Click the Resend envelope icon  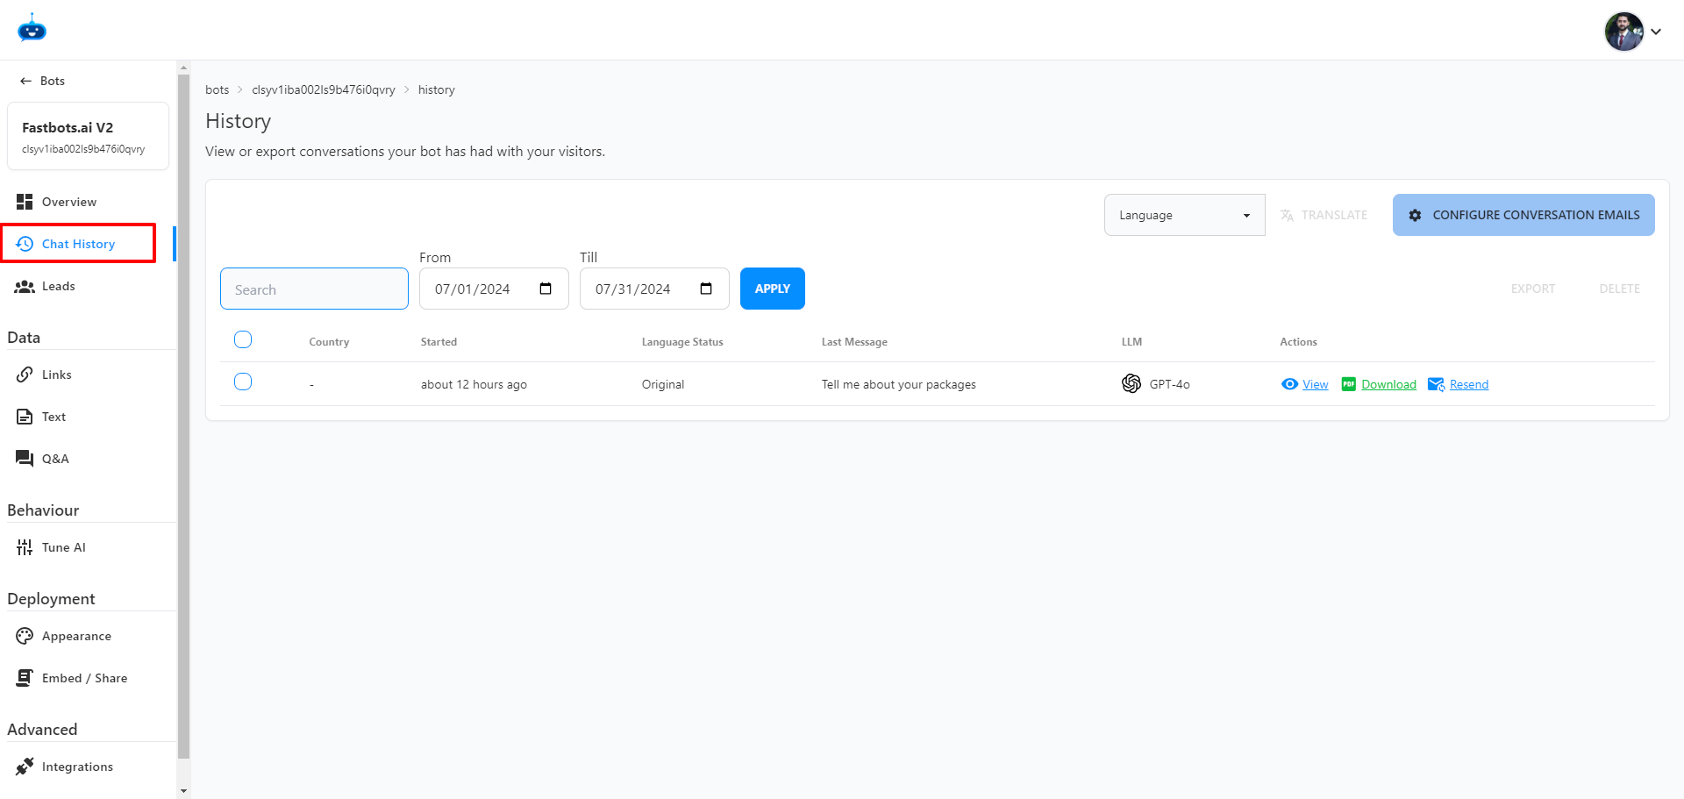click(x=1437, y=384)
